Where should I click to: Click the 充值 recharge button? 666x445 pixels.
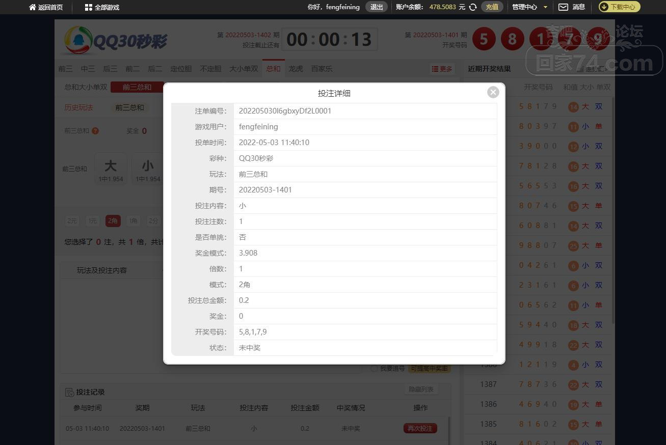point(492,7)
